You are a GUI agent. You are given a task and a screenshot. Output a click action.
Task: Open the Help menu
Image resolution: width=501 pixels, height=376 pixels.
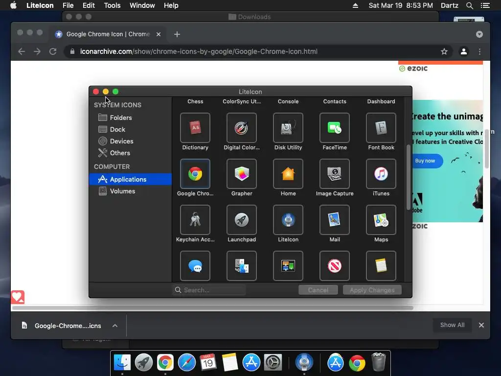(171, 5)
